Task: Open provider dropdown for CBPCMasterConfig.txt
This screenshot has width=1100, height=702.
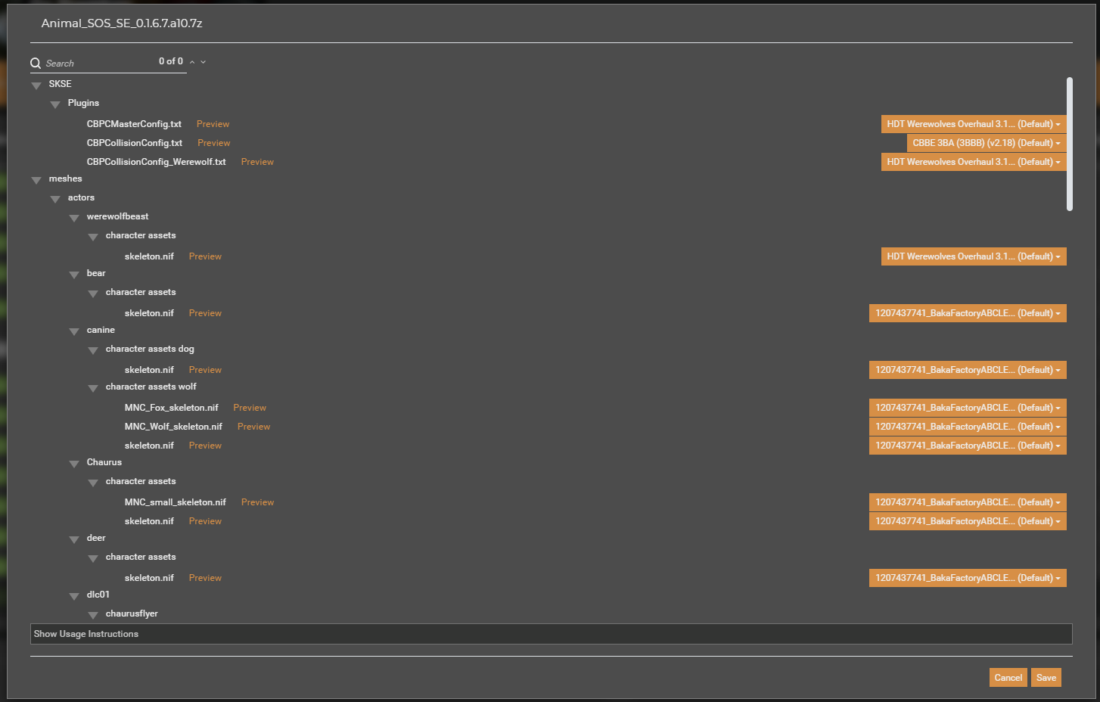Action: 974,124
